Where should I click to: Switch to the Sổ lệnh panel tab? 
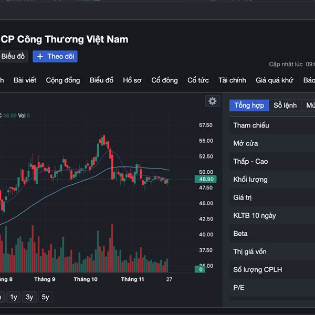pyautogui.click(x=285, y=106)
